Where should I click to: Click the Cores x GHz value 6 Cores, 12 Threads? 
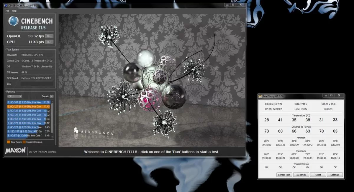point(37,61)
